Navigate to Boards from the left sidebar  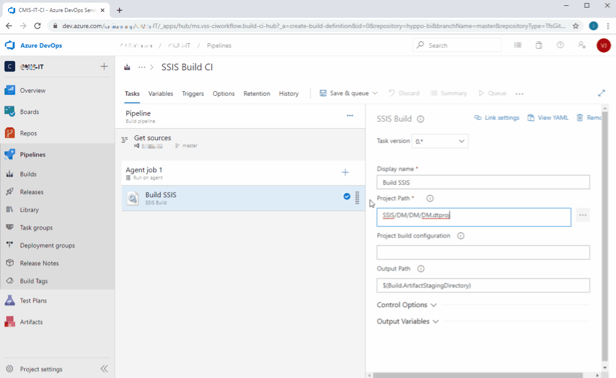(29, 112)
